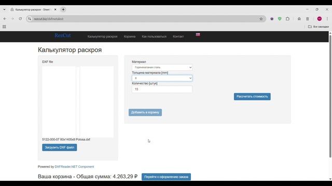Viewport: 332px width, 186px height.
Task: Open the Все закладки bookmarks folder
Action: point(319,27)
